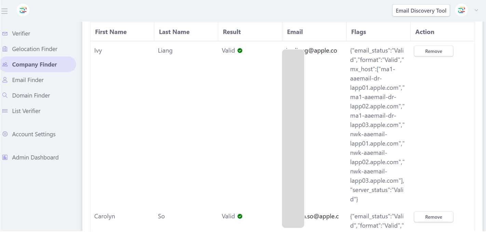Click the Gelocation Finder building icon

[x=5, y=49]
